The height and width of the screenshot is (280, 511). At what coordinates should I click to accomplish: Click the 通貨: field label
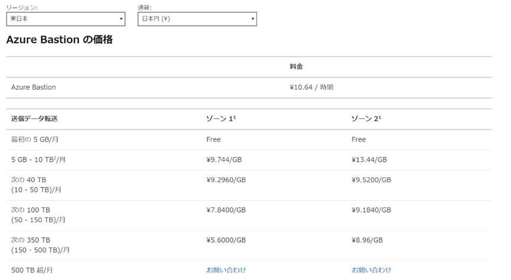point(145,8)
